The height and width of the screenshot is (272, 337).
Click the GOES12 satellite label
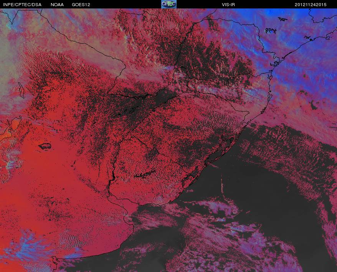(x=81, y=5)
